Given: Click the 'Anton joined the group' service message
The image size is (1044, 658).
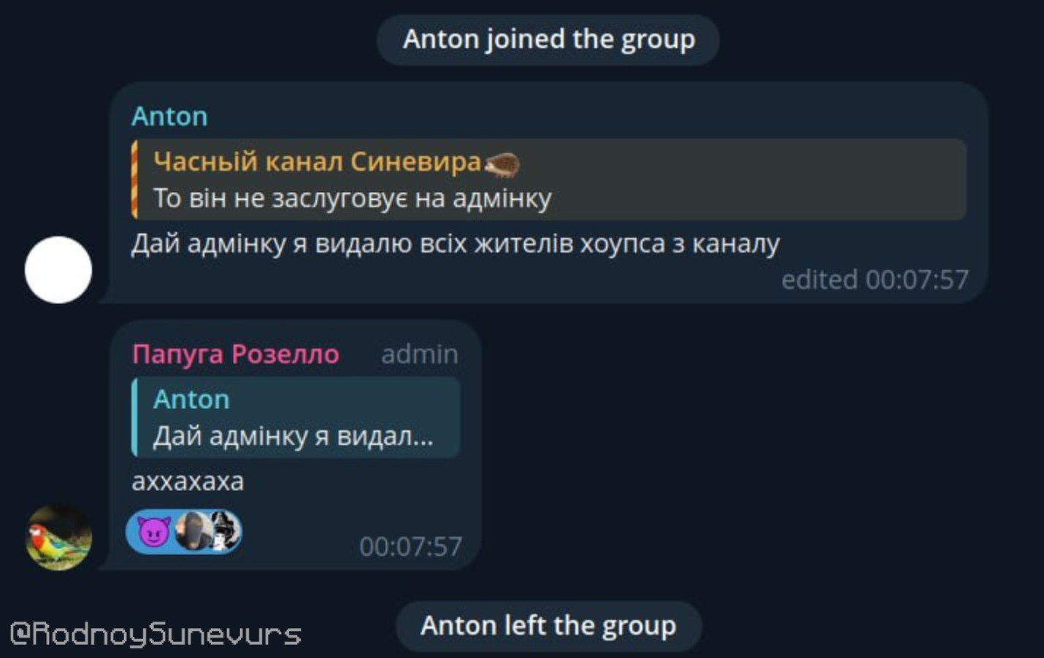Looking at the screenshot, I should 548,39.
